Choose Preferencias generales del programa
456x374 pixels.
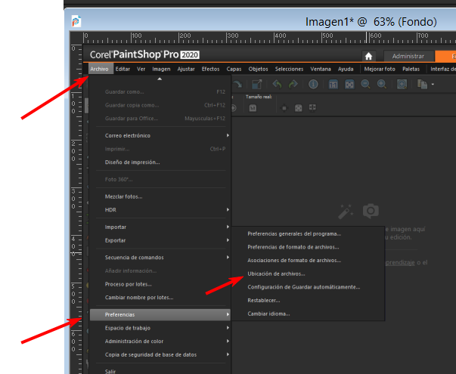pos(309,233)
